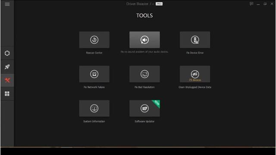This screenshot has width=276, height=155.
Task: Select the Tools wrench icon in sidebar
Action: point(7,81)
